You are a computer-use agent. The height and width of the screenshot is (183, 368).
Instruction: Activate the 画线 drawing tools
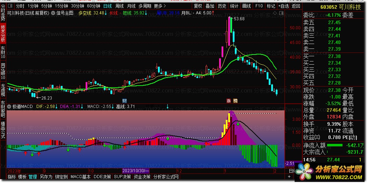(246, 6)
